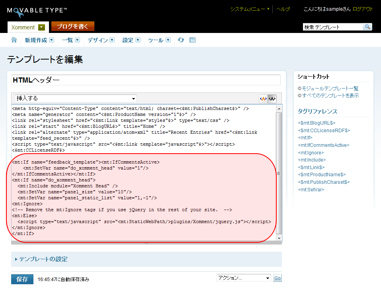Click the template search input field
This screenshot has height=291, width=381.
pyautogui.click(x=333, y=27)
